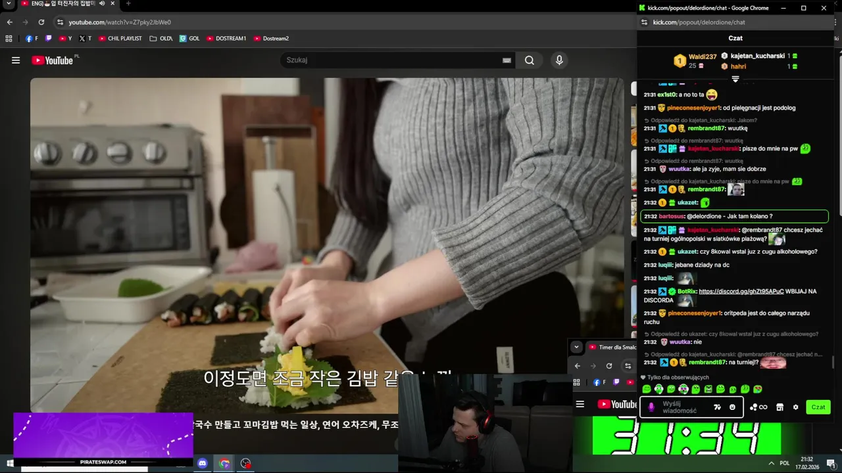Go back in the Timer window
The height and width of the screenshot is (473, 842).
578,366
